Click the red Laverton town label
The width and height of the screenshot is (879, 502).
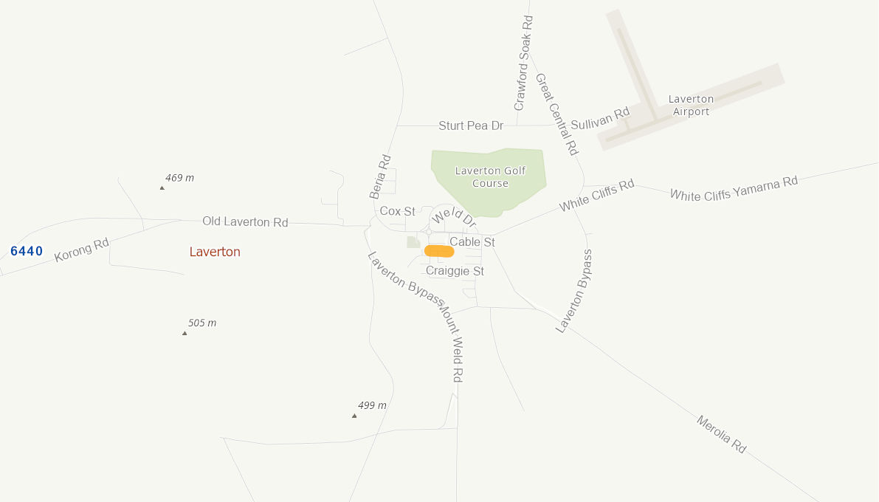(x=215, y=252)
